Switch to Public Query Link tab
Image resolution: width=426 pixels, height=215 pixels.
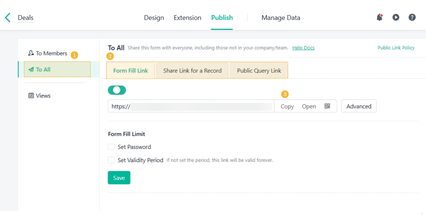[x=259, y=70]
